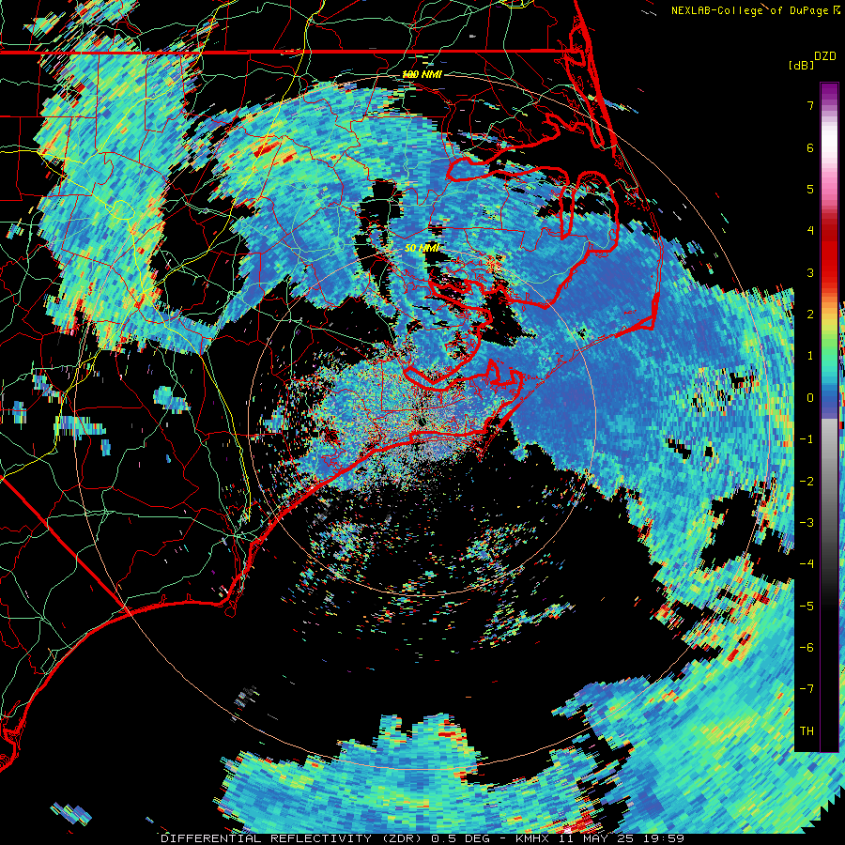Viewport: 845px width, 845px height.
Task: Click the NEXLAB-College of DuPage label
Action: [755, 10]
